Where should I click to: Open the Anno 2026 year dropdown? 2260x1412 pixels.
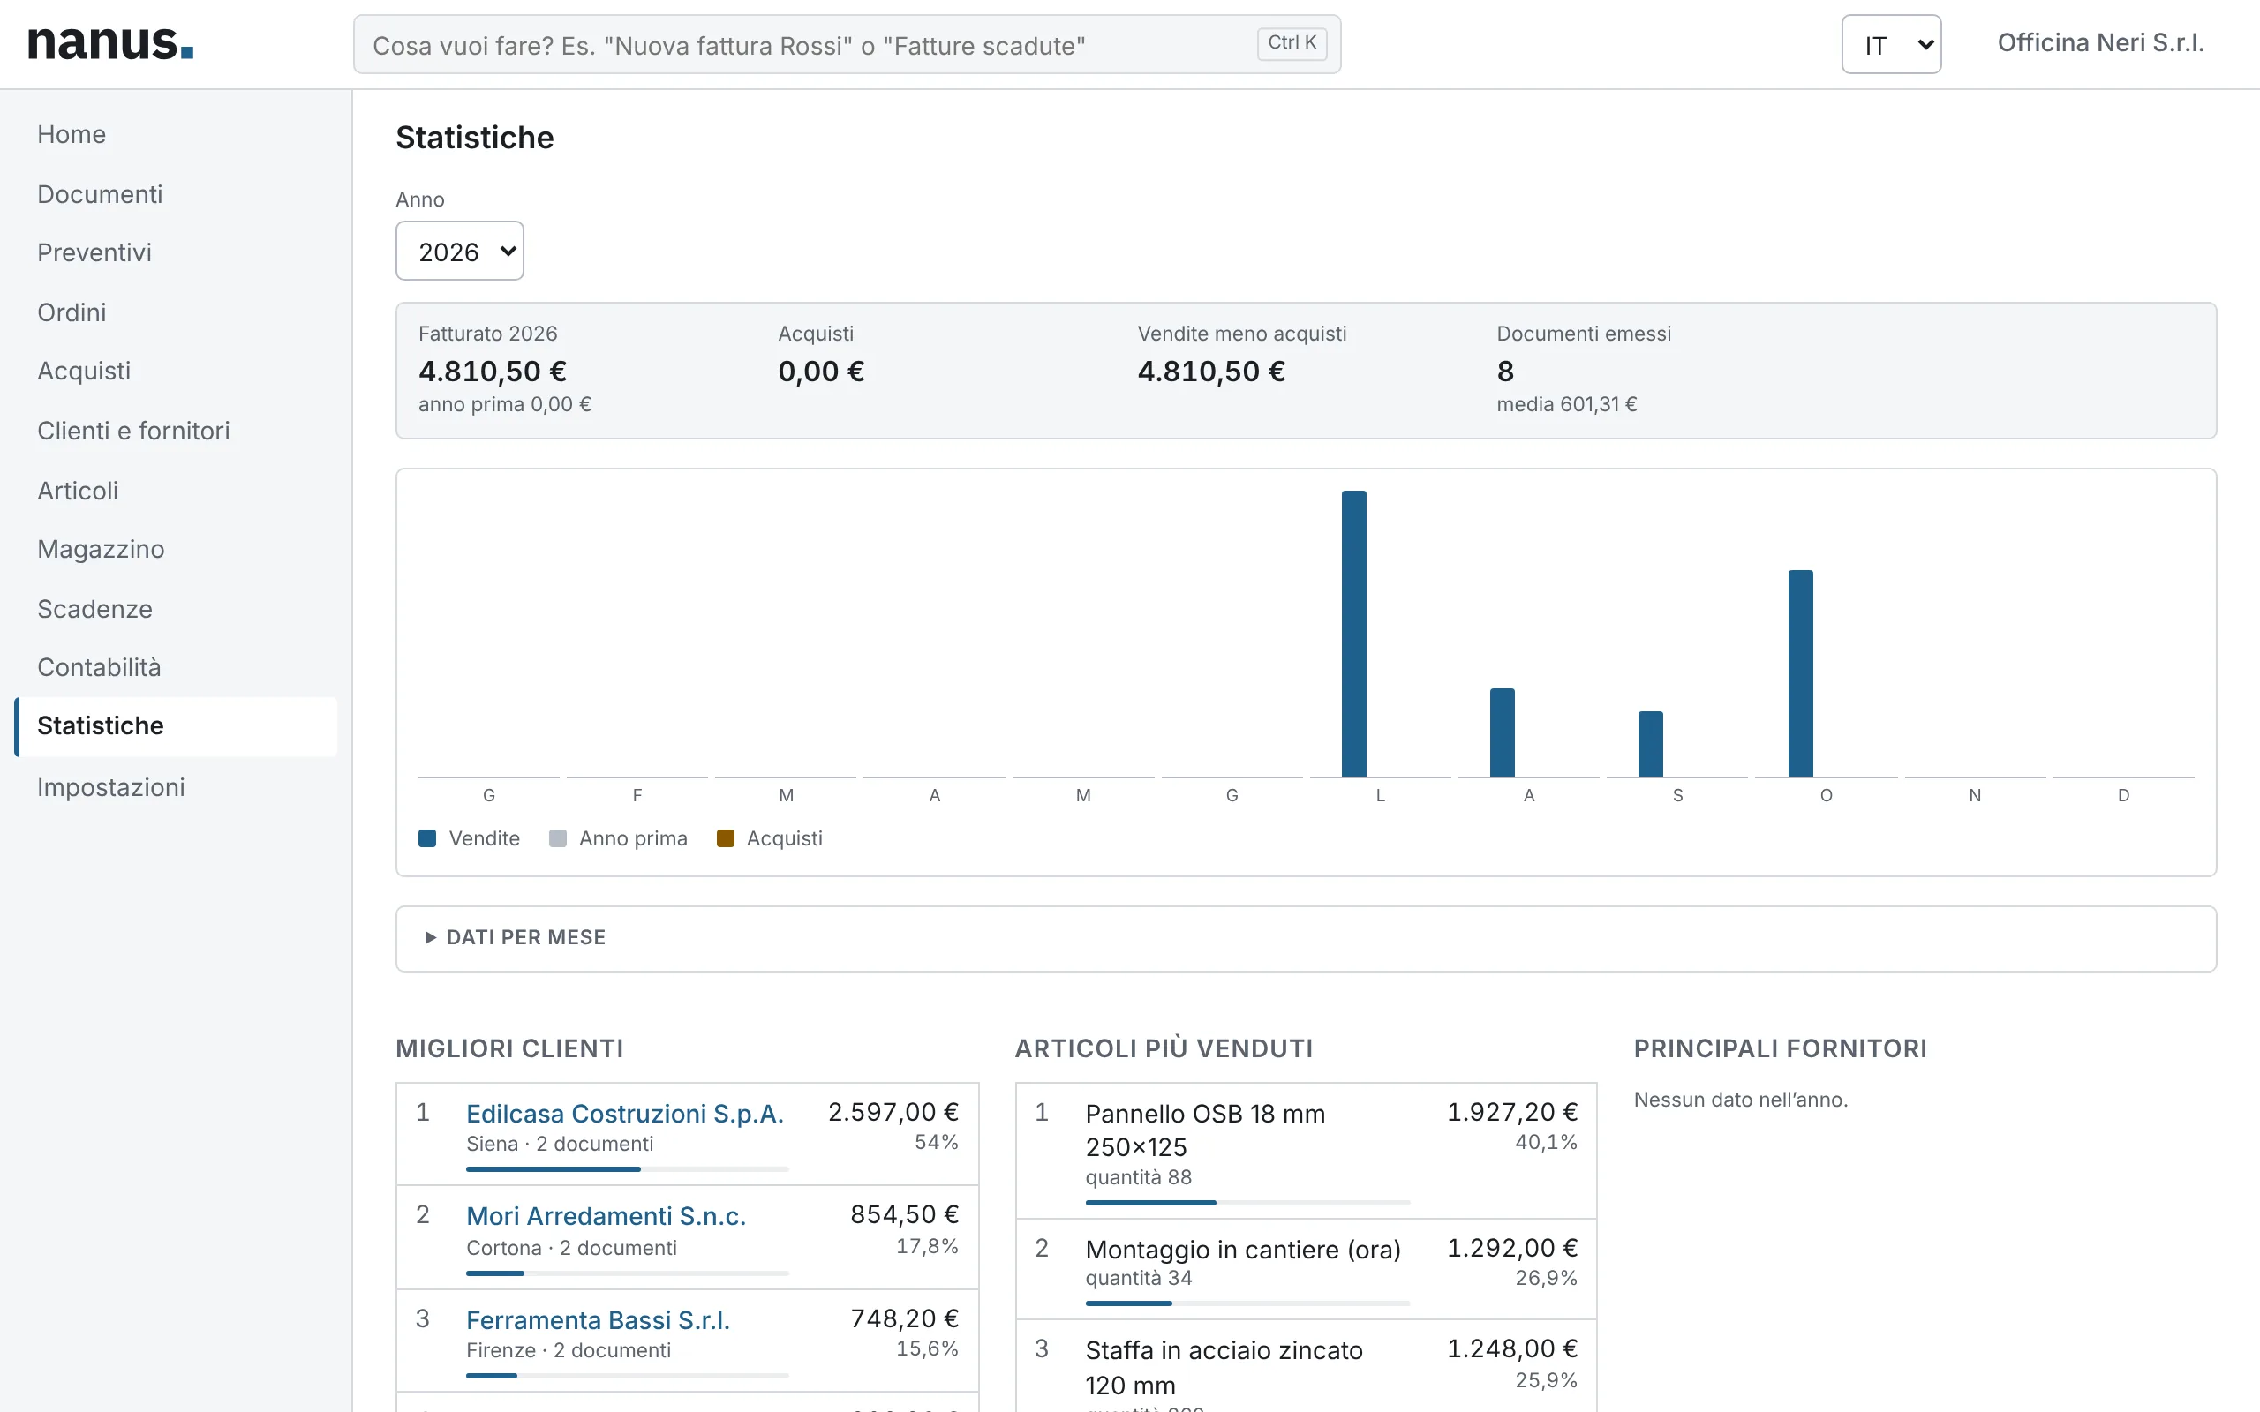pyautogui.click(x=459, y=251)
